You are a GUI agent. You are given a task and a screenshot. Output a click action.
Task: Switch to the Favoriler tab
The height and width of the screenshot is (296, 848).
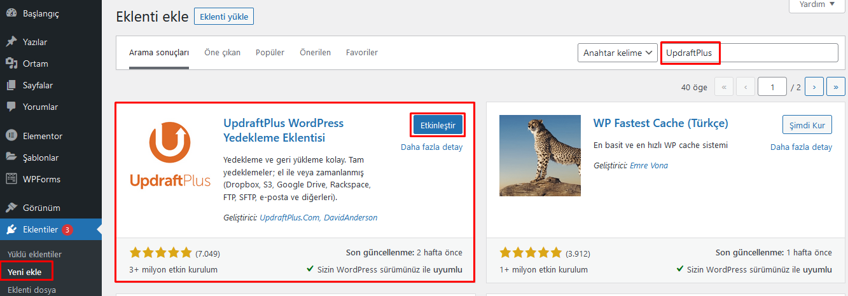click(362, 53)
